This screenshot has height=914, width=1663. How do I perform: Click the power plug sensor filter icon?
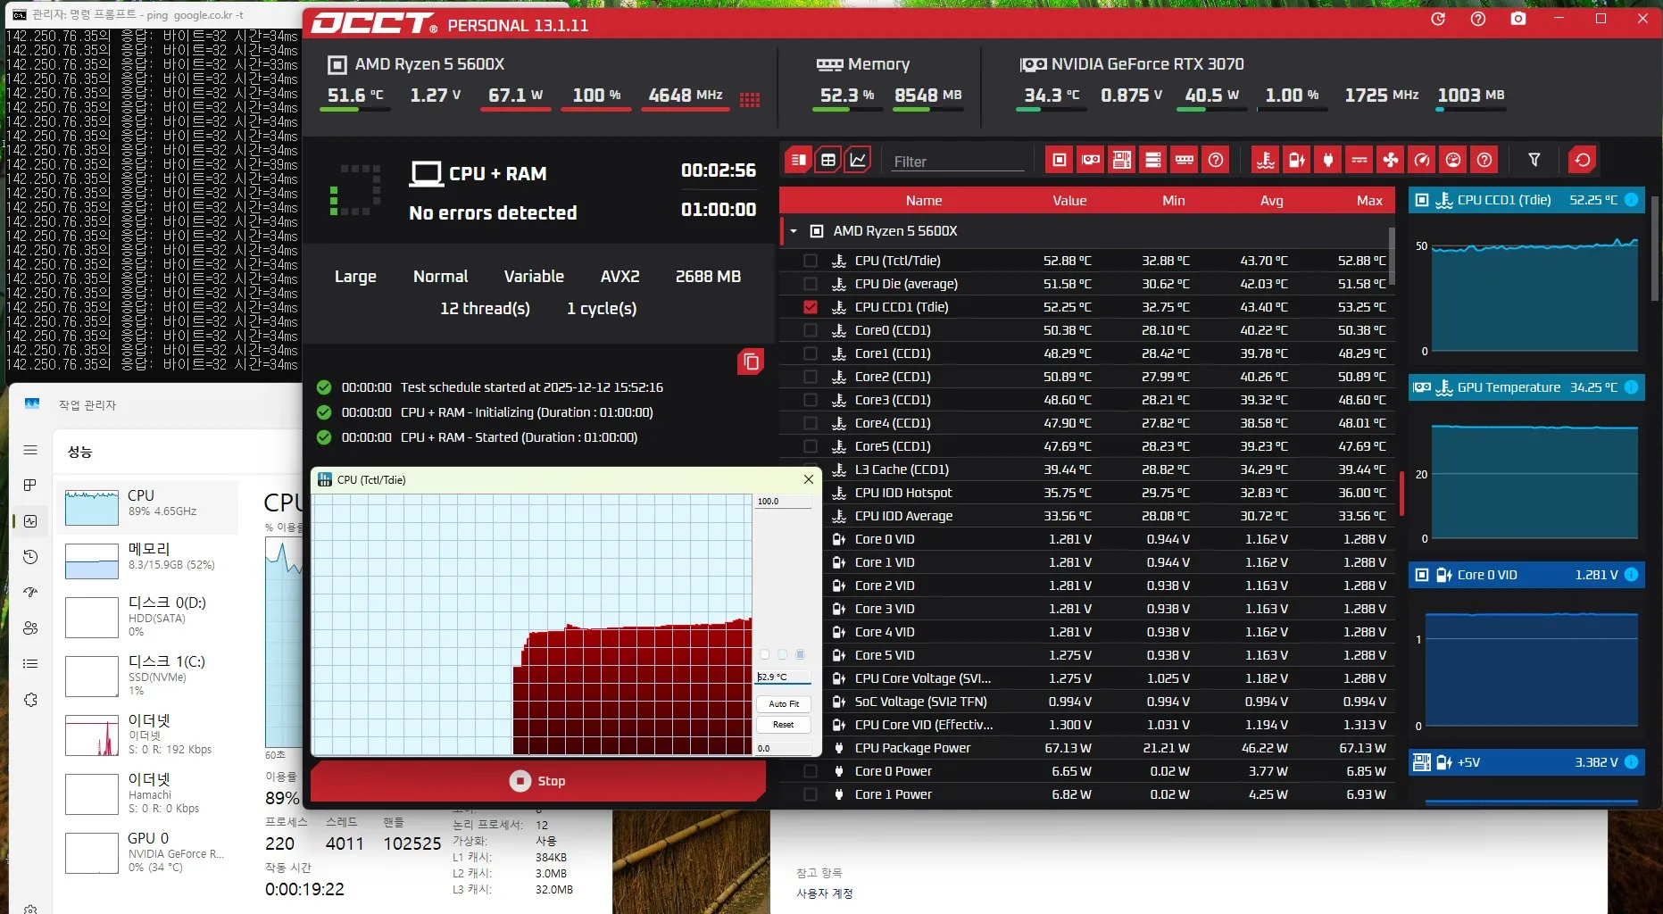tap(1328, 160)
